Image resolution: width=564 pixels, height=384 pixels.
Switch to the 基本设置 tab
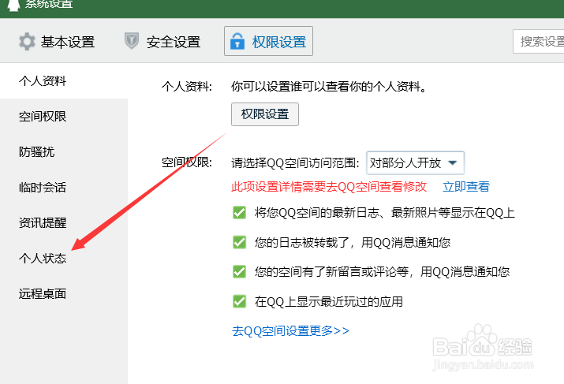coord(57,42)
